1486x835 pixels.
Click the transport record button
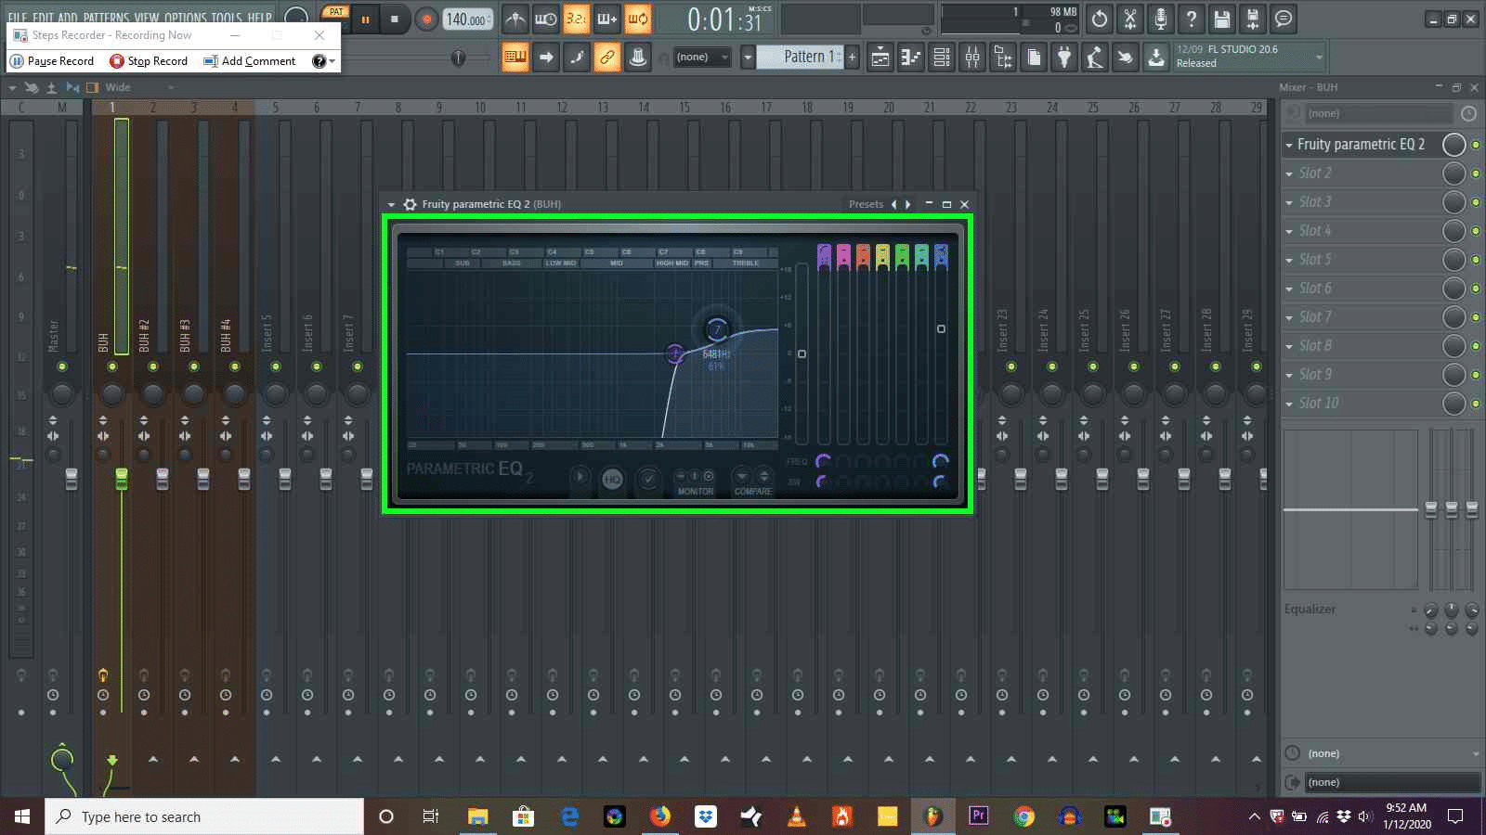pyautogui.click(x=426, y=19)
